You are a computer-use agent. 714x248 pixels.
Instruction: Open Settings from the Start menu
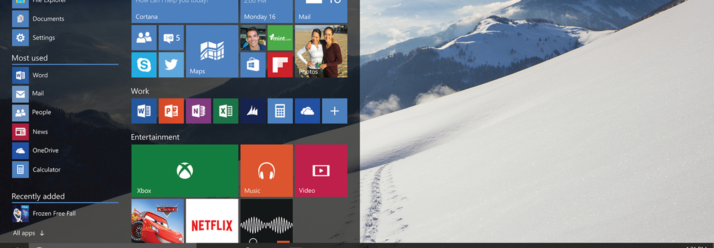click(x=43, y=38)
